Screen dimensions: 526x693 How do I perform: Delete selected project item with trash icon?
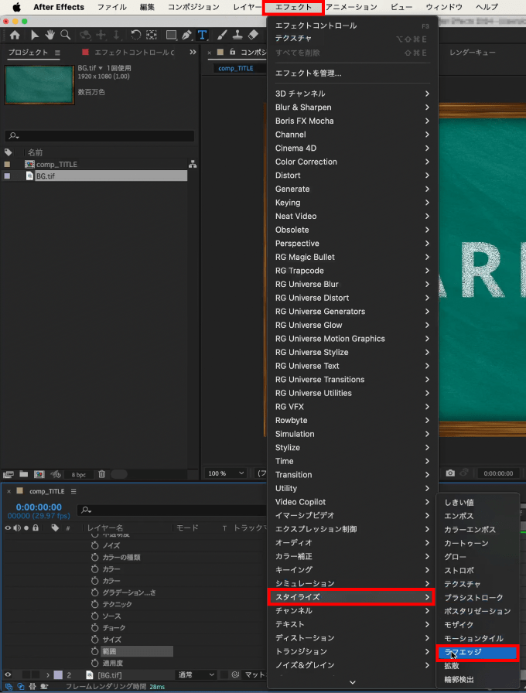[x=101, y=474]
